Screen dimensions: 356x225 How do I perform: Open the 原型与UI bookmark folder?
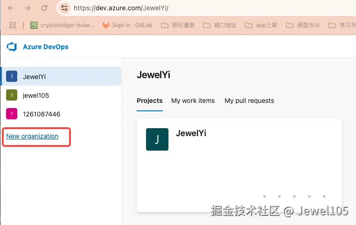303,25
